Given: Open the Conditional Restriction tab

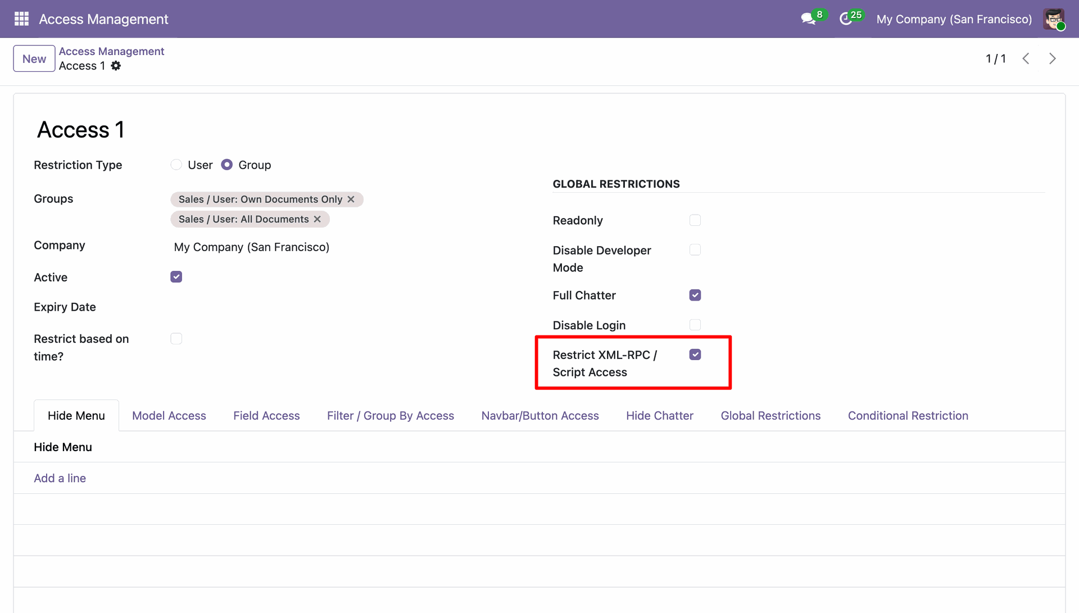Looking at the screenshot, I should point(908,416).
